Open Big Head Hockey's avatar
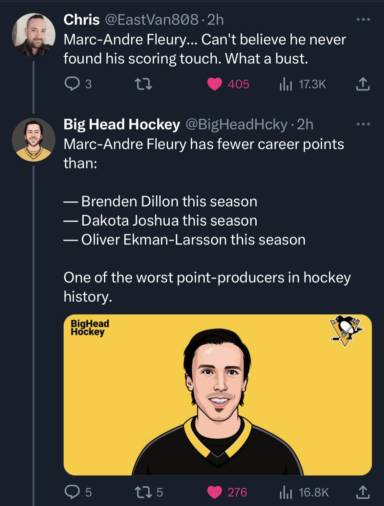The width and height of the screenshot is (384, 506). pyautogui.click(x=33, y=139)
